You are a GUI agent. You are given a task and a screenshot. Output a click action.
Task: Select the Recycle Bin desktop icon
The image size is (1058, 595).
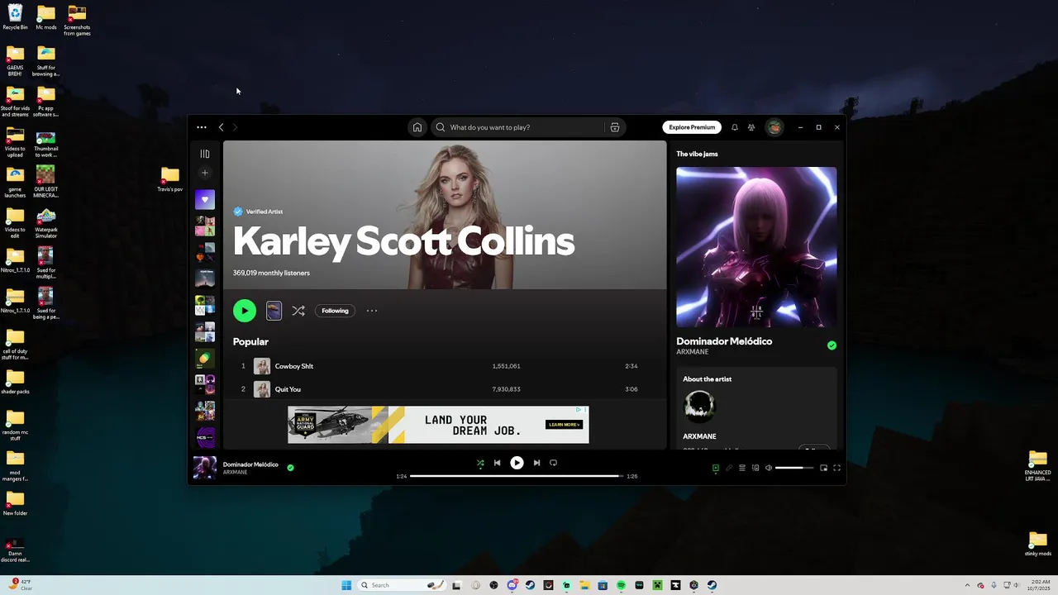click(15, 17)
